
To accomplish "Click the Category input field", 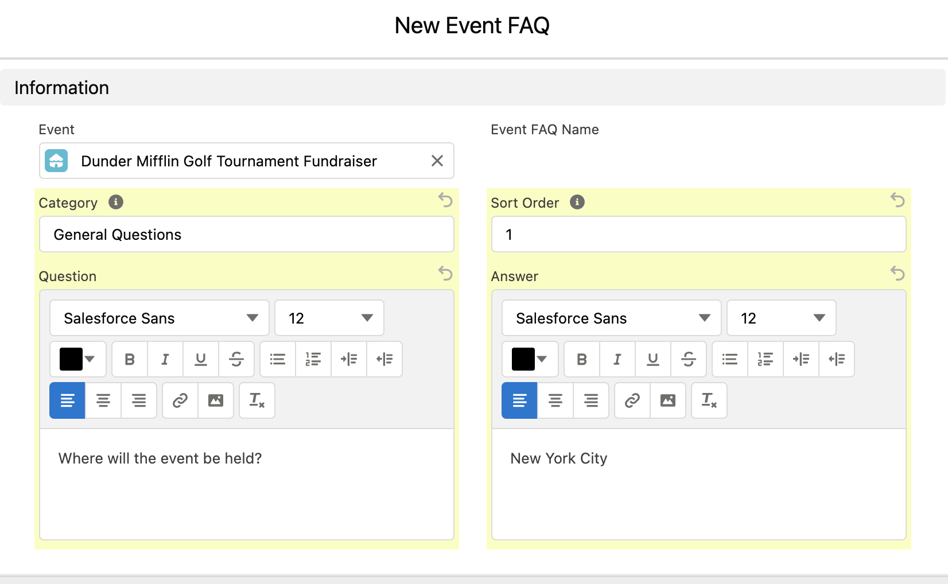I will point(247,234).
